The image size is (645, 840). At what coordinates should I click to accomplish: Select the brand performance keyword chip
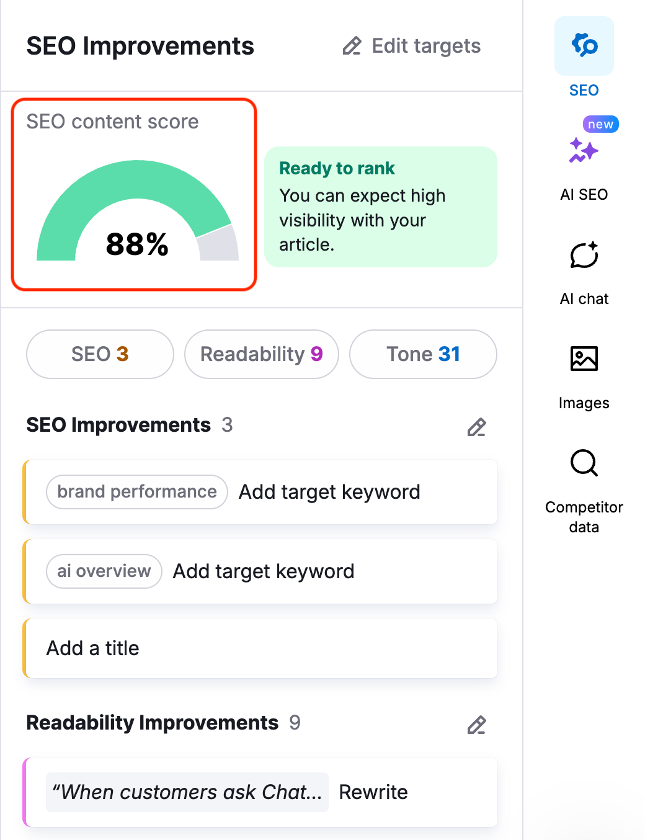136,491
